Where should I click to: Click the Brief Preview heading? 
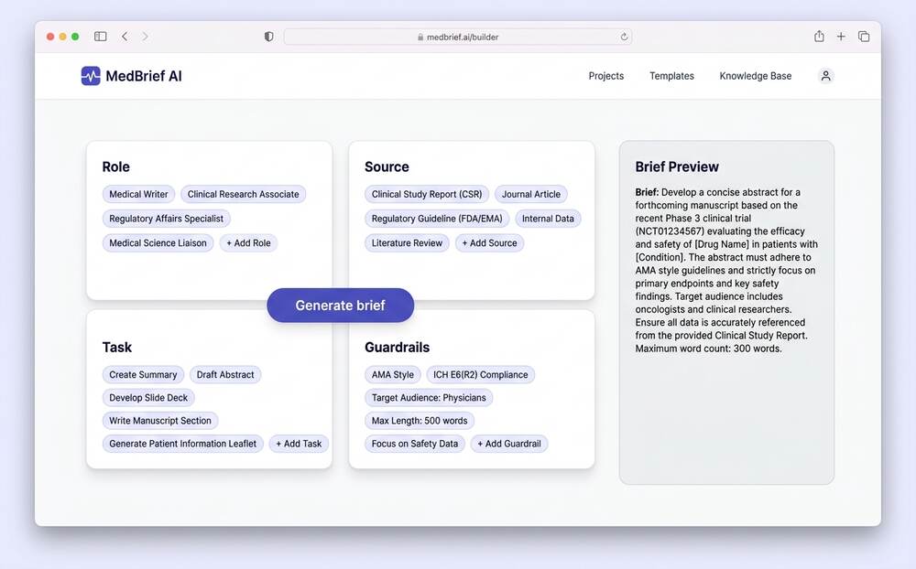(677, 166)
